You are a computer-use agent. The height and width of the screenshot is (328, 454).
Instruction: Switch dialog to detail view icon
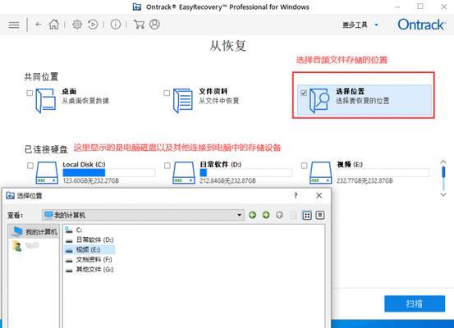pos(320,215)
